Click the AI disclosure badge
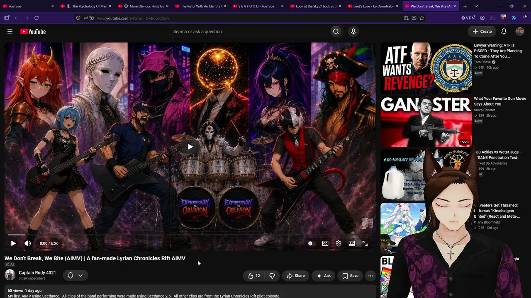This screenshot has width=531, height=298. [x=10, y=264]
